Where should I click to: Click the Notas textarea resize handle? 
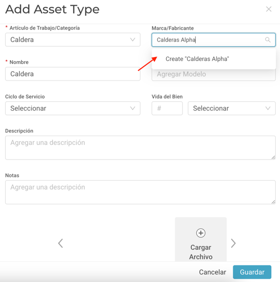[x=273, y=202]
